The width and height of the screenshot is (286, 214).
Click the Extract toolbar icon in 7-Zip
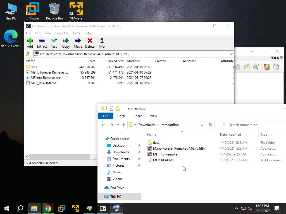pos(42,43)
